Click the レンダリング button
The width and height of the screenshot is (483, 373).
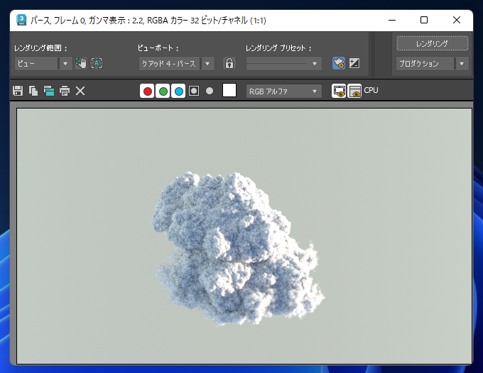tap(432, 43)
